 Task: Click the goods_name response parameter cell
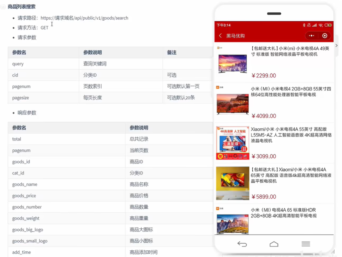(x=66, y=185)
